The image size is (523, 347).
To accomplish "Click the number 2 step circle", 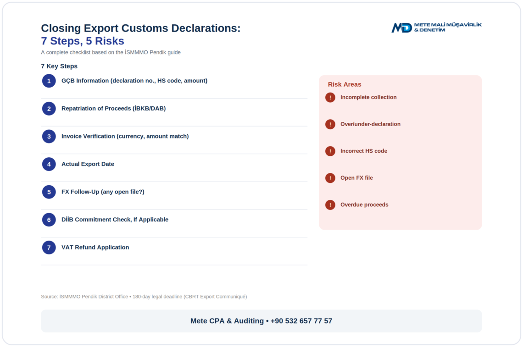I will [x=49, y=109].
